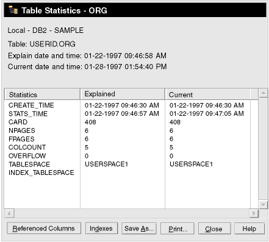Select the CREATE_TIME statistics row
This screenshot has width=269, height=242.
(x=127, y=105)
